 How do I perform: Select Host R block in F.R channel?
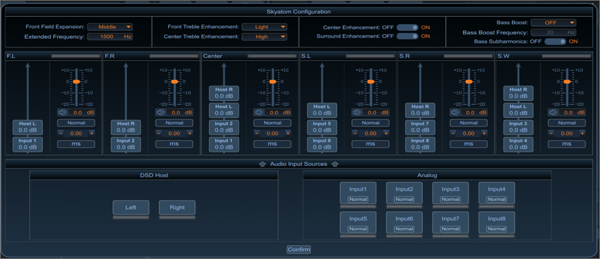[126, 127]
